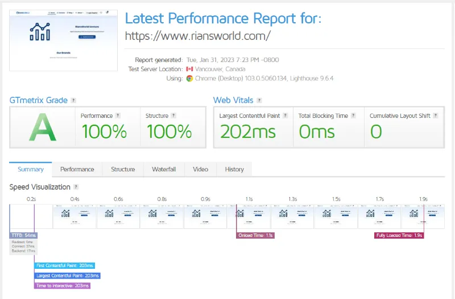Click the site screenshot thumbnail
Image resolution: width=455 pixels, height=299 pixels.
coord(63,40)
